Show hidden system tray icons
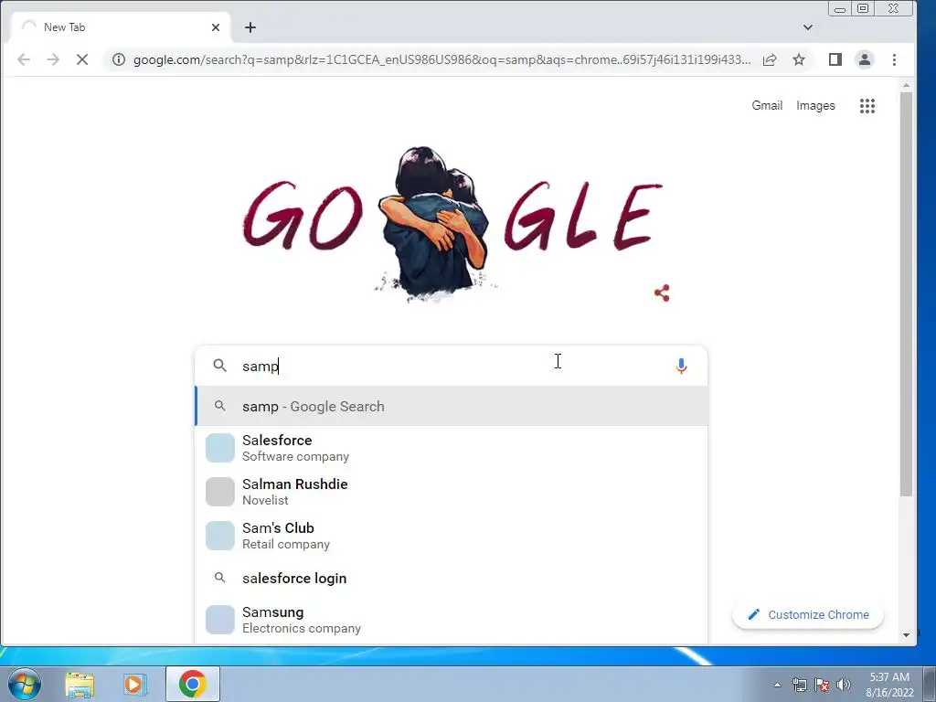Image resolution: width=936 pixels, height=702 pixels. [777, 685]
